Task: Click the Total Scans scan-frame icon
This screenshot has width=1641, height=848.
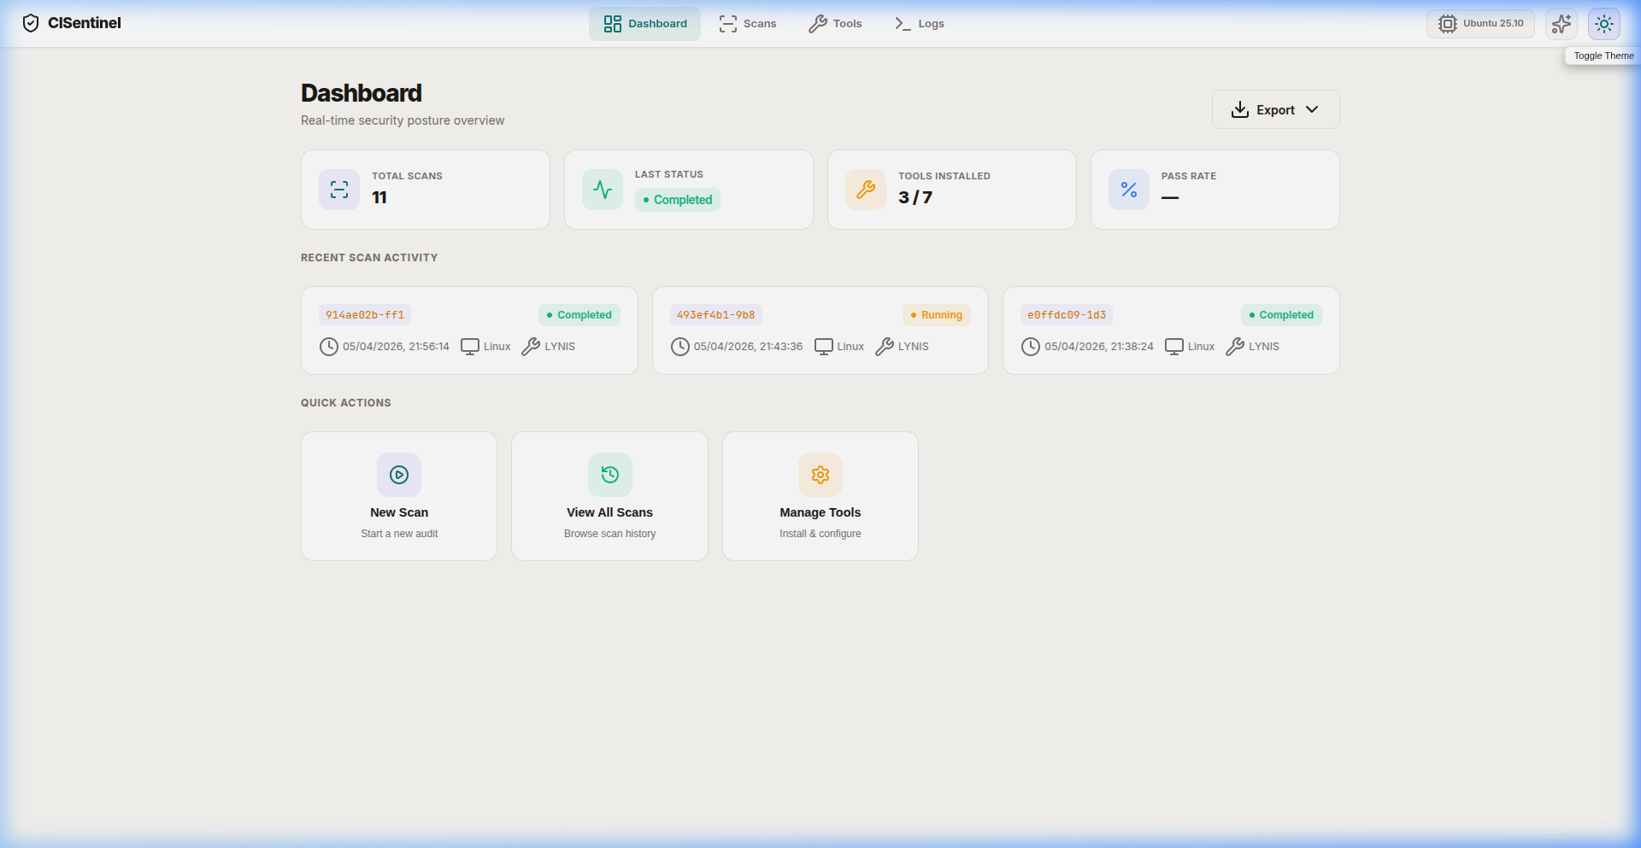Action: click(x=339, y=190)
